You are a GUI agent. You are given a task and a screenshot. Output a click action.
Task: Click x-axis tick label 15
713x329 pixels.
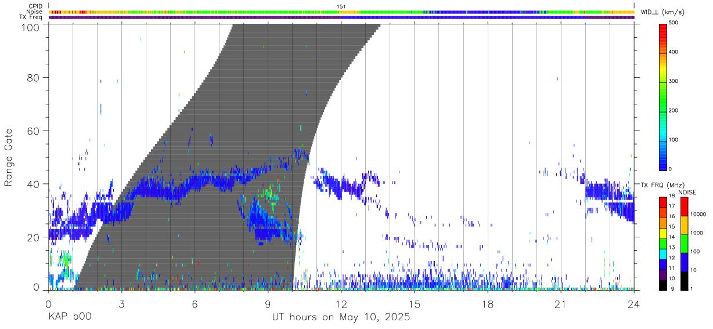[x=415, y=303]
